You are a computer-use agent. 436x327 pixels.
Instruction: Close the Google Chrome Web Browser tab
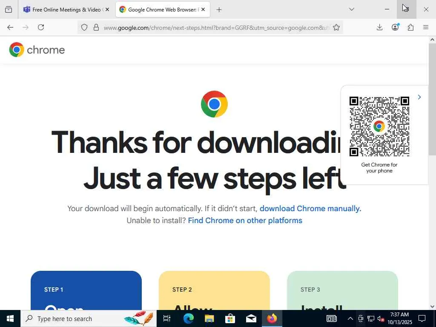pos(203,9)
